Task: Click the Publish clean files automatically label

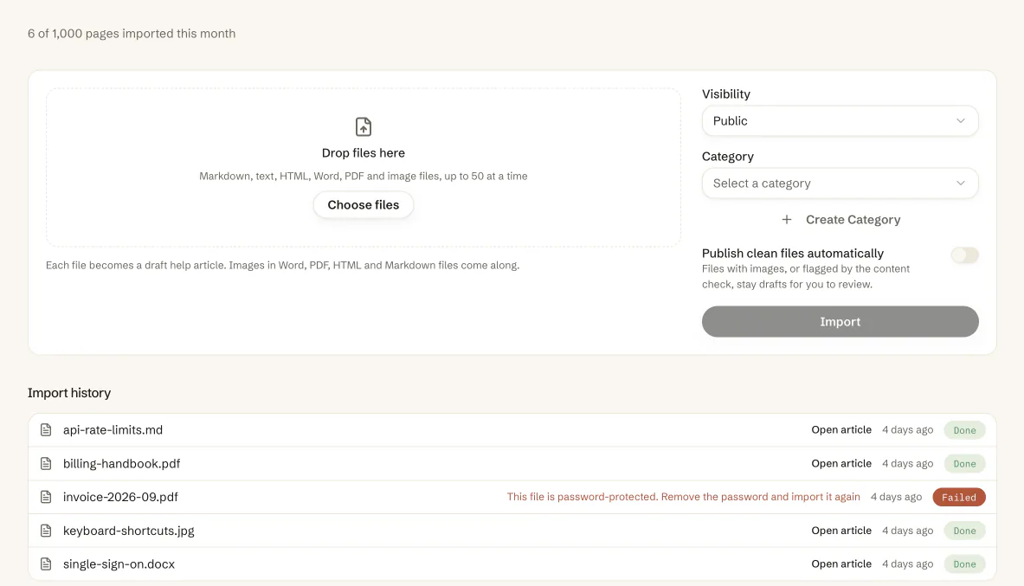Action: [792, 254]
